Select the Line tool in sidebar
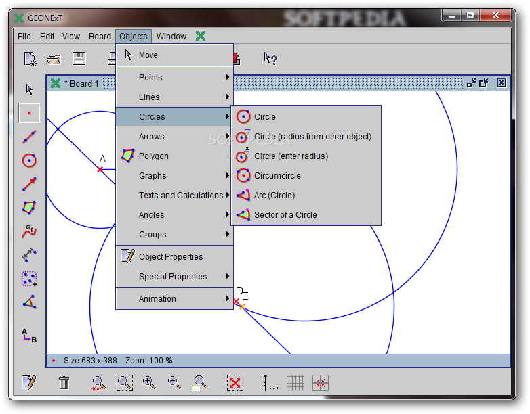Viewport: 530px width, 414px height. (29, 137)
